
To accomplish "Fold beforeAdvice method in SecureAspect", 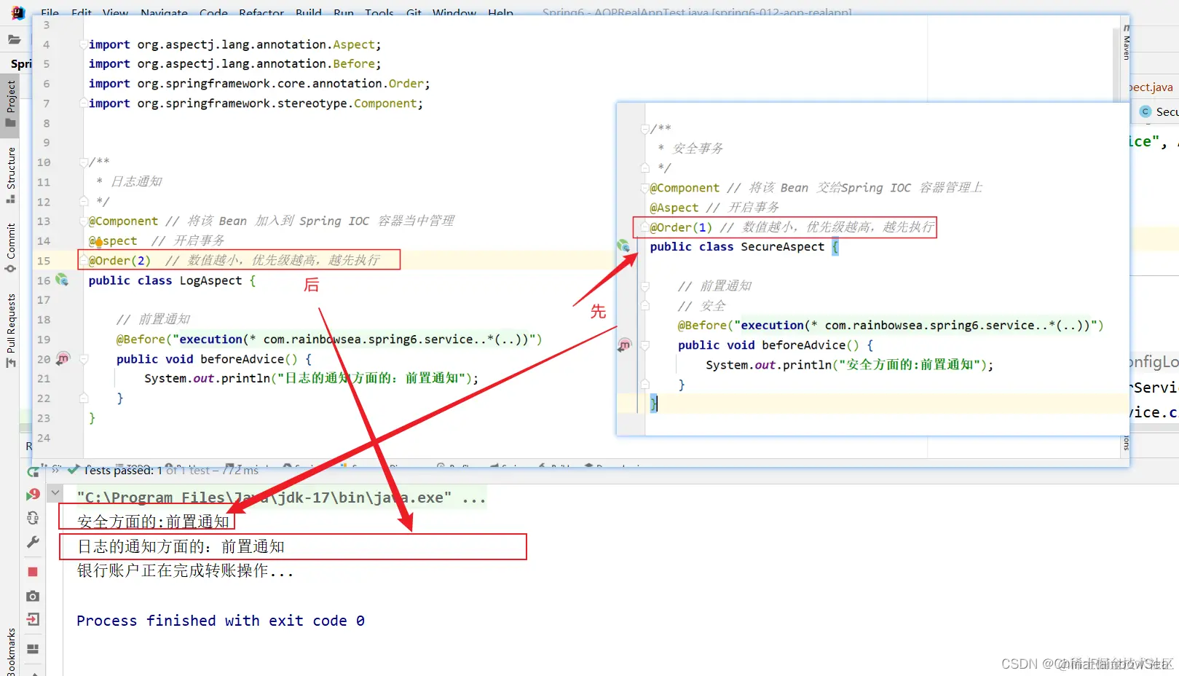I will click(644, 345).
